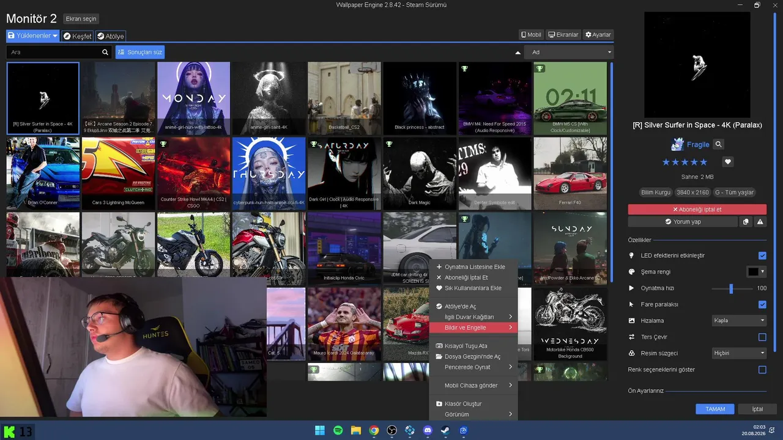The width and height of the screenshot is (783, 440).
Task: Choose Sık Kullanılanlara Ekle from context menu
Action: pos(473,288)
